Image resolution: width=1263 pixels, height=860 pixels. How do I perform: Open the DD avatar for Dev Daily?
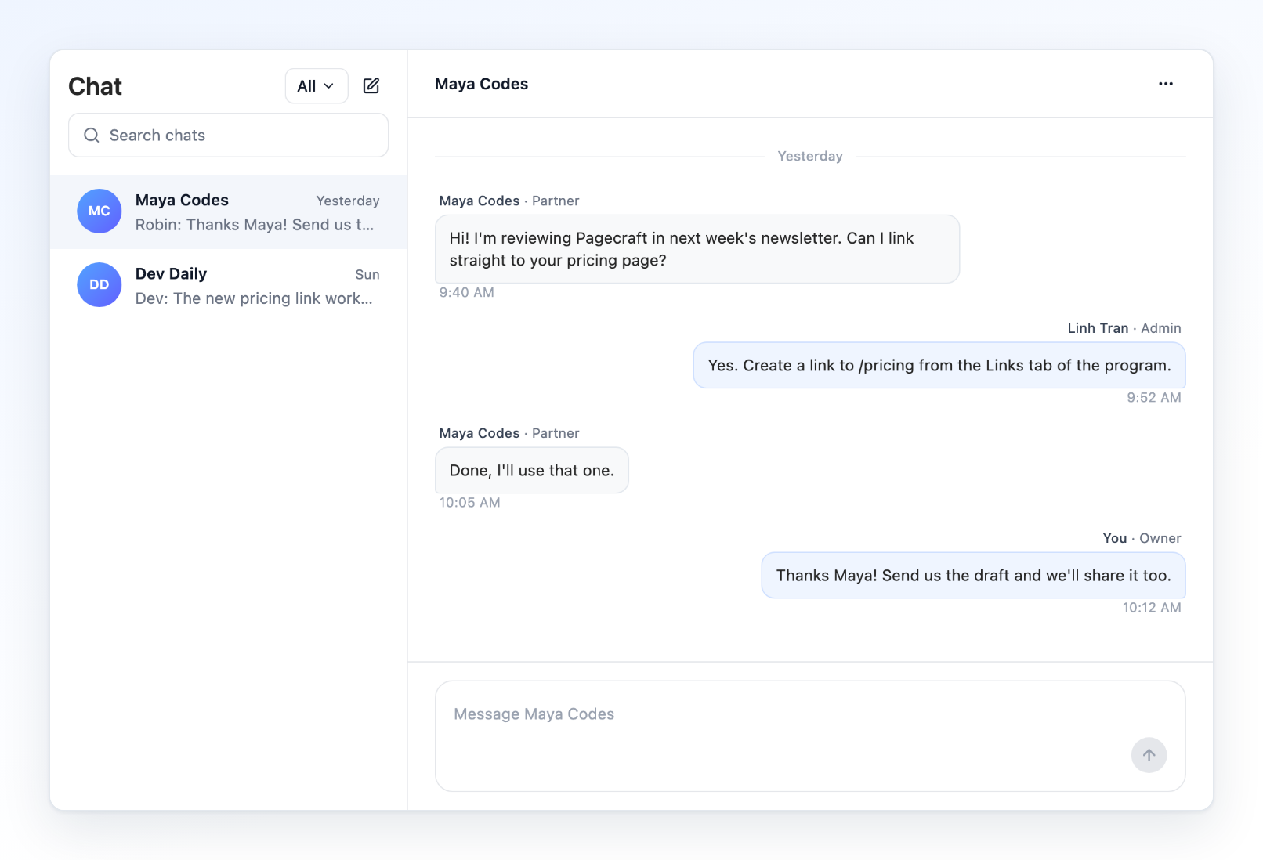[x=100, y=285]
